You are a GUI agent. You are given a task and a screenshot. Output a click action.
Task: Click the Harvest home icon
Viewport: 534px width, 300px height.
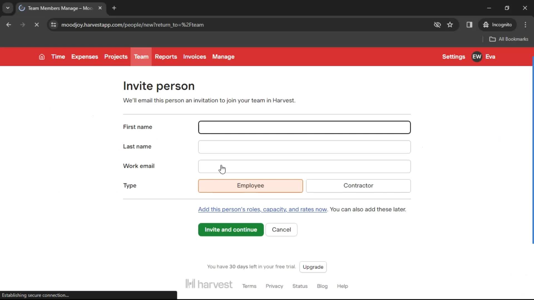(x=41, y=57)
